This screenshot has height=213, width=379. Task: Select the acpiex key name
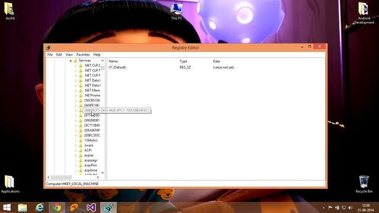pyautogui.click(x=89, y=155)
